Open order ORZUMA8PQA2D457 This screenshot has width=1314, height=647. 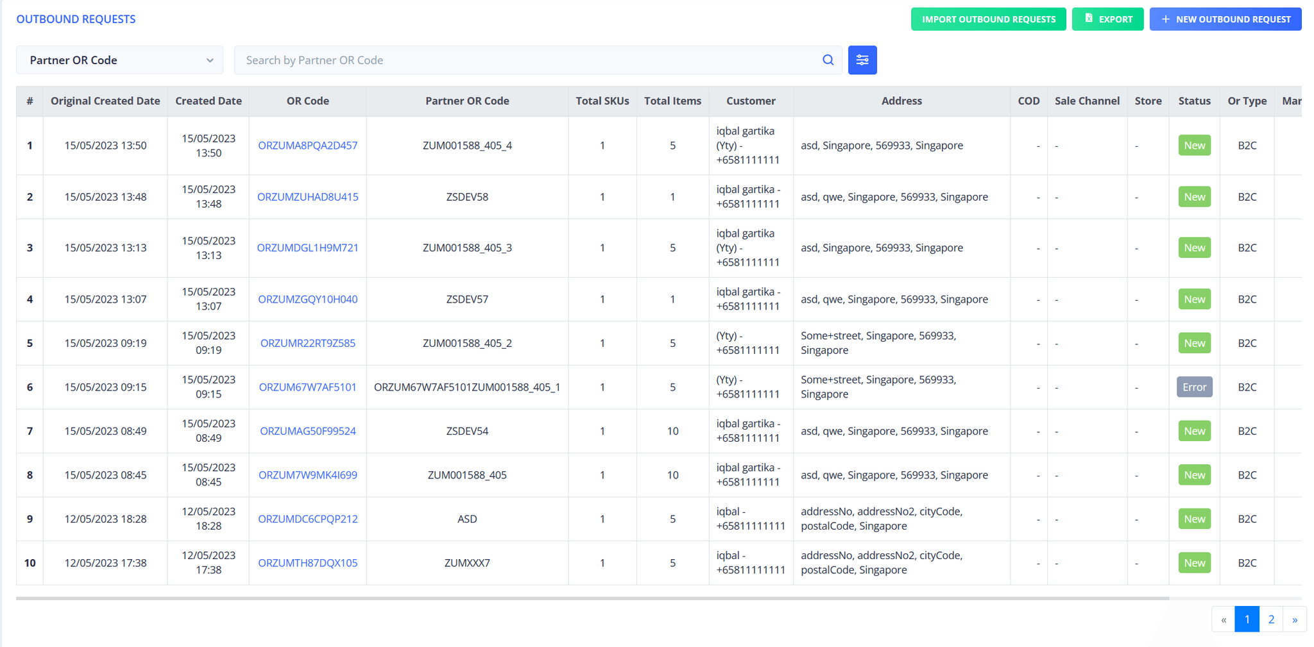[307, 146]
